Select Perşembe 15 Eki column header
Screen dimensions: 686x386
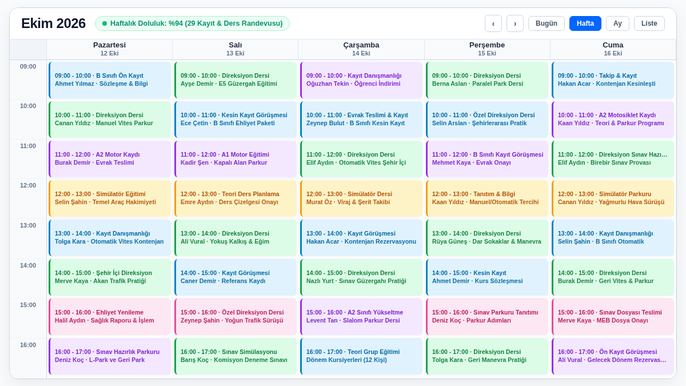(x=487, y=49)
